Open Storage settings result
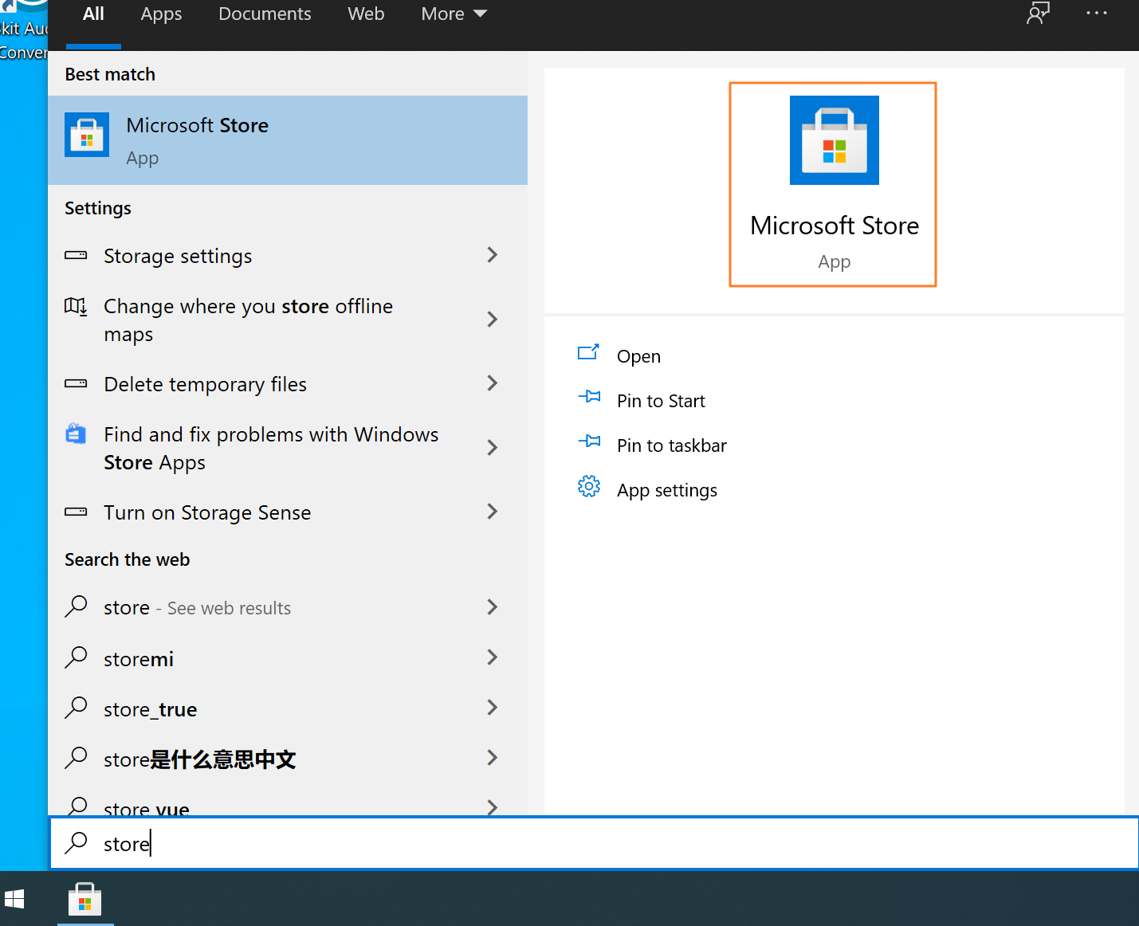Screen dimensions: 1139x926 (288, 256)
